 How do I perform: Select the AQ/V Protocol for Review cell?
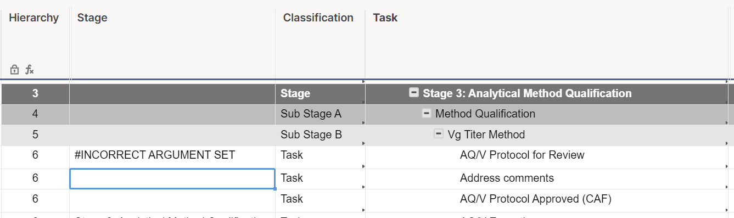coord(546,155)
